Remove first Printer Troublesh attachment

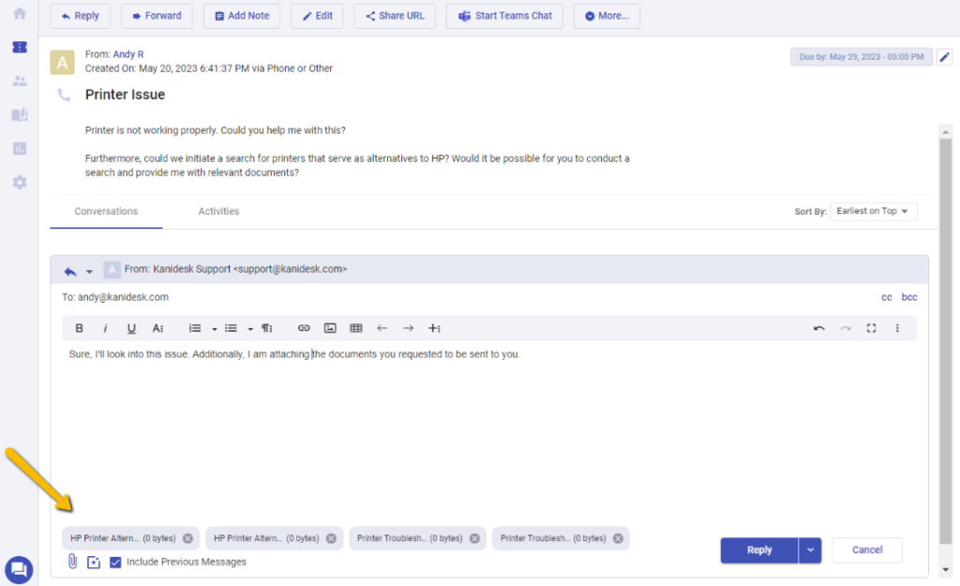[x=474, y=538]
